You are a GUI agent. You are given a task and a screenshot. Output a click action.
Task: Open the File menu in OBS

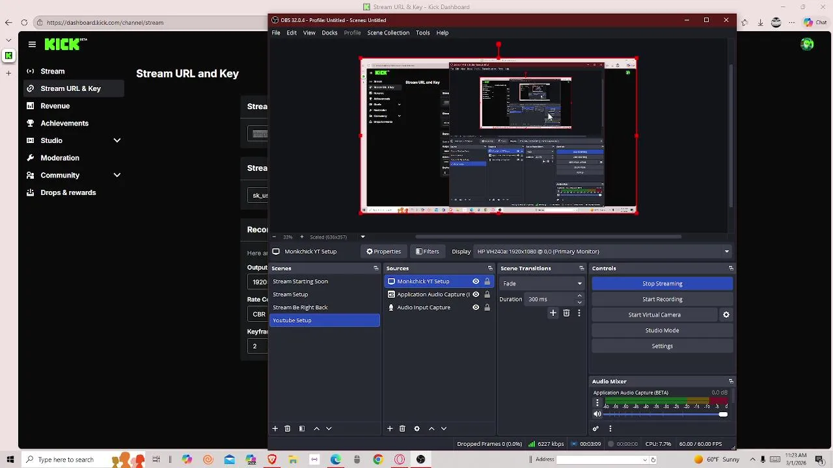(x=276, y=32)
